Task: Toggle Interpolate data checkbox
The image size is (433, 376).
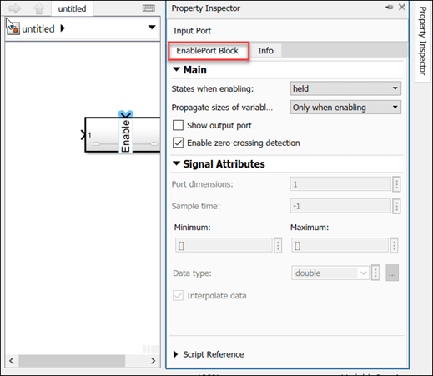Action: coord(178,295)
